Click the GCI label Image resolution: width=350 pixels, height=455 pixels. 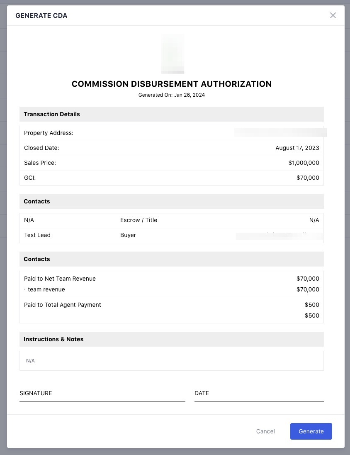pos(30,178)
